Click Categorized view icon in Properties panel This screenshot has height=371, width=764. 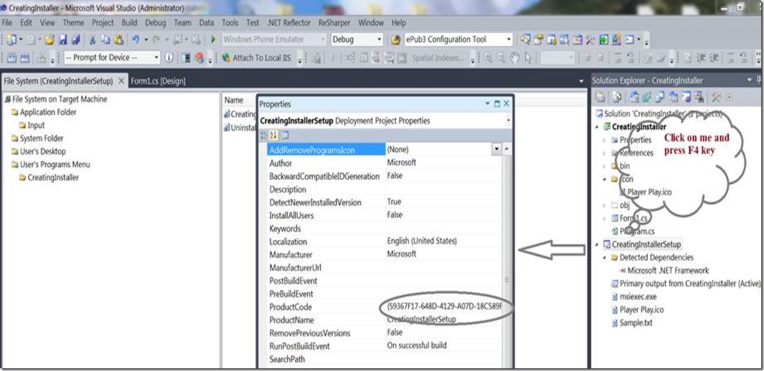[x=264, y=135]
